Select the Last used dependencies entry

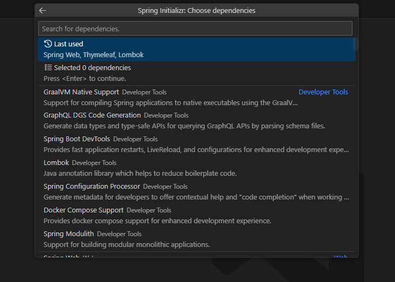[x=197, y=50]
